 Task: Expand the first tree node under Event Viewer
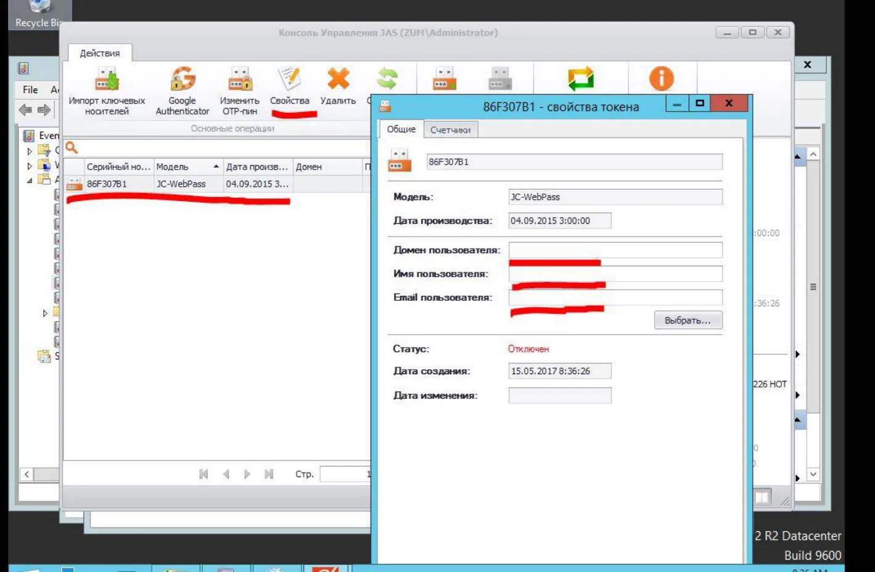[x=29, y=151]
